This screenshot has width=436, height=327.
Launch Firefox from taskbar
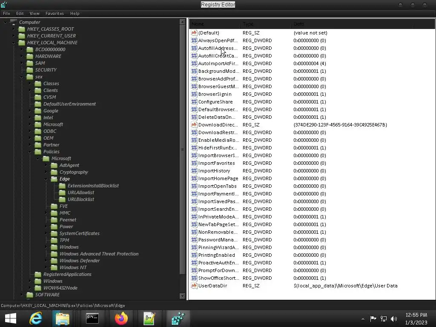(x=121, y=318)
